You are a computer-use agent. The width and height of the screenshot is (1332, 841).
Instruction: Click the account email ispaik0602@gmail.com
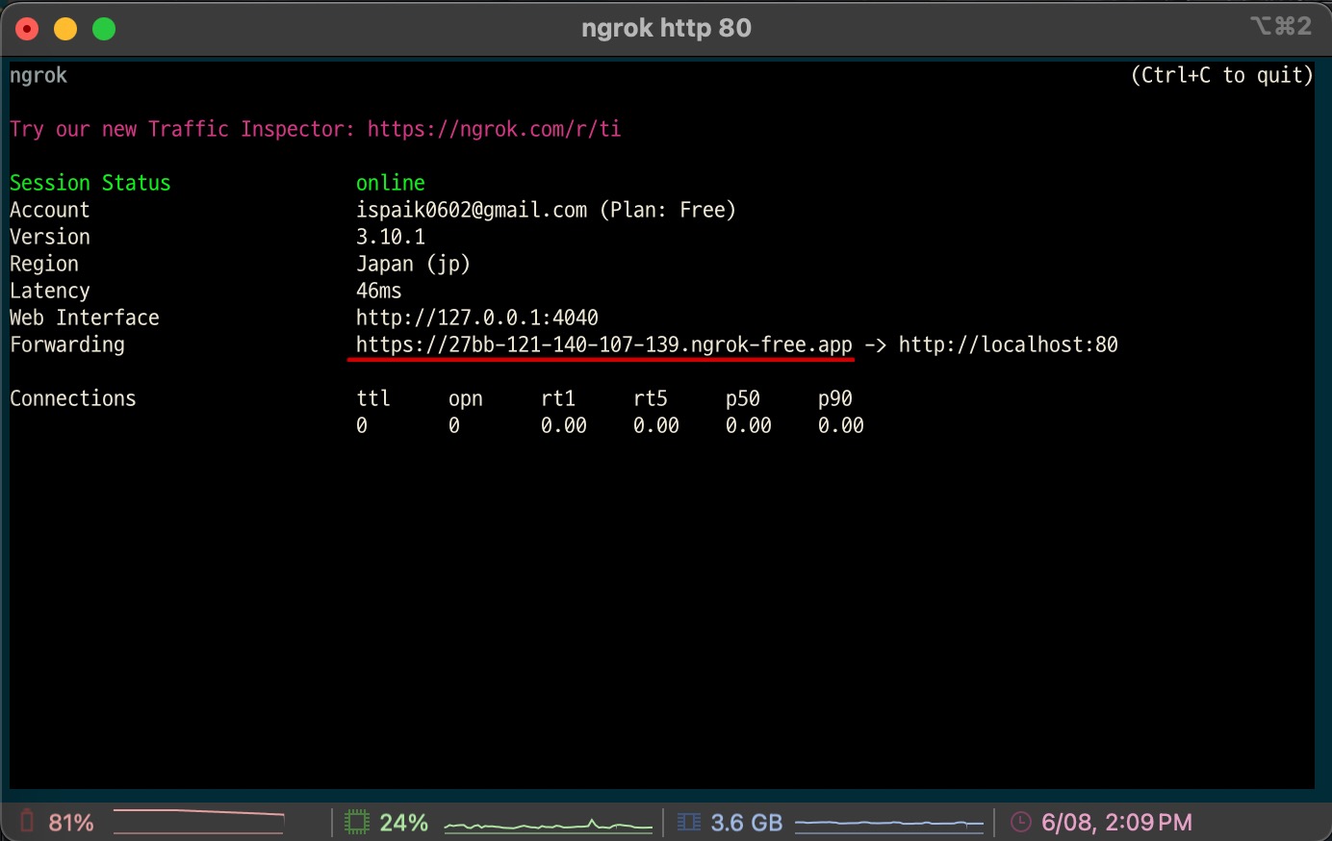[x=472, y=210]
